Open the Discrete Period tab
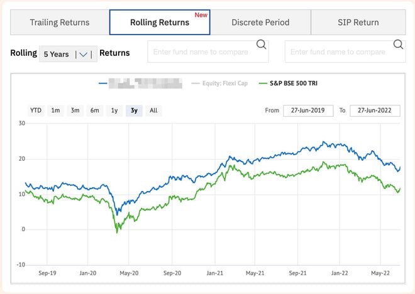This screenshot has height=294, width=415. click(x=260, y=23)
